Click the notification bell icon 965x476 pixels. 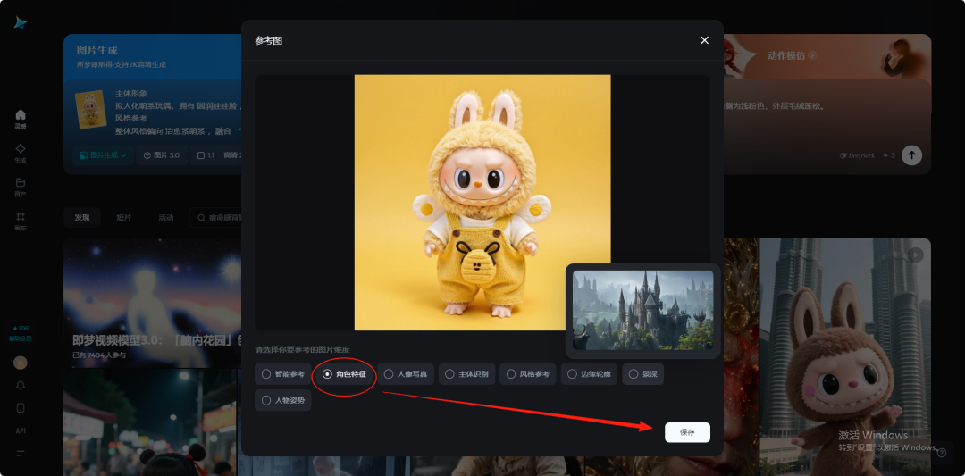tap(21, 385)
